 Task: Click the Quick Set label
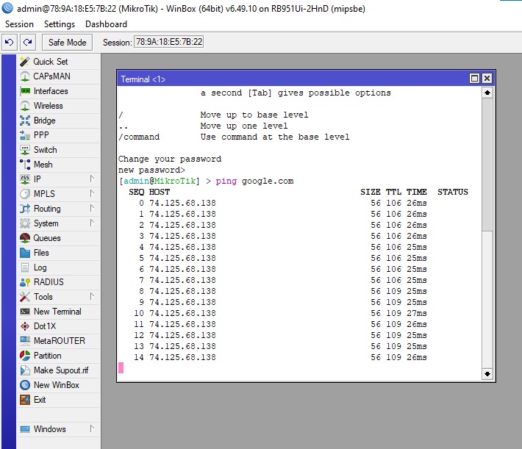[x=50, y=62]
